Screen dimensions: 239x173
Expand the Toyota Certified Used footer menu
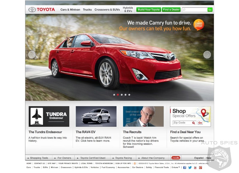point(91,158)
